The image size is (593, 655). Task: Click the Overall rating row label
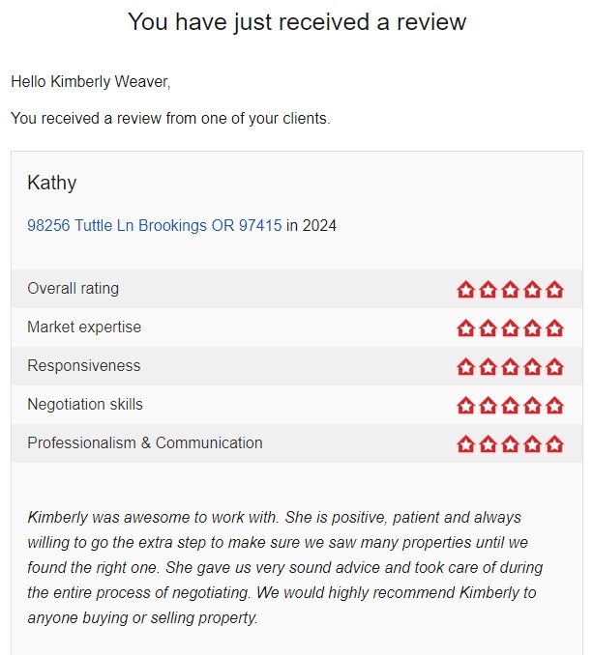click(x=74, y=289)
